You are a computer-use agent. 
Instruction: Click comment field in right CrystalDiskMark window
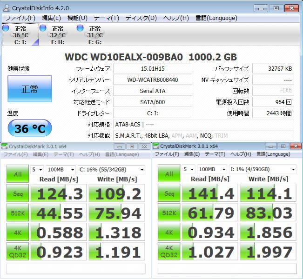tap(227, 269)
